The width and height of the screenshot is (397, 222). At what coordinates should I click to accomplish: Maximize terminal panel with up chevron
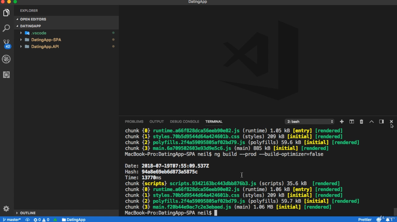(372, 121)
